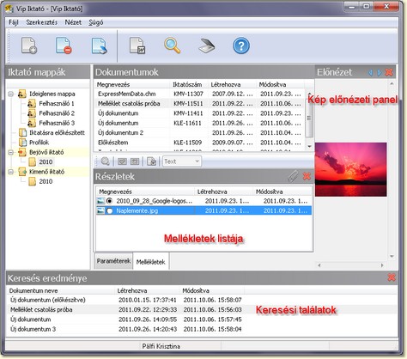Click the scanner toolbar icon
Screen dimensions: 407x359
tap(207, 46)
